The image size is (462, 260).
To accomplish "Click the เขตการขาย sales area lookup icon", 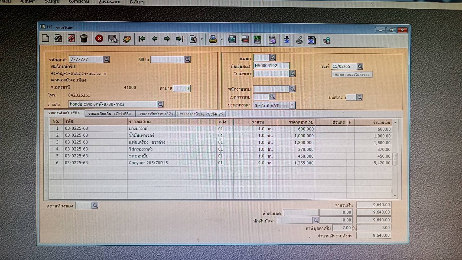I will click(x=273, y=97).
